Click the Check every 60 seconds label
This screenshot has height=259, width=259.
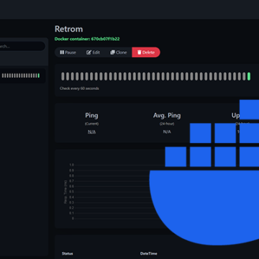point(79,88)
